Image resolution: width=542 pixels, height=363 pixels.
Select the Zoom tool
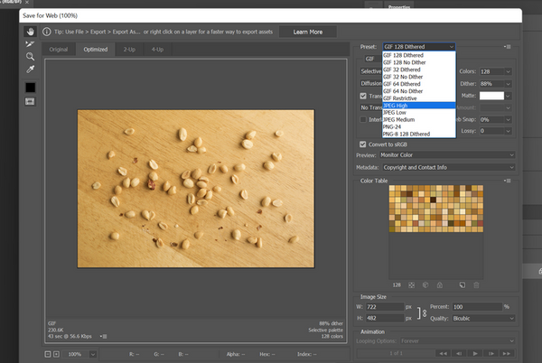coord(30,56)
